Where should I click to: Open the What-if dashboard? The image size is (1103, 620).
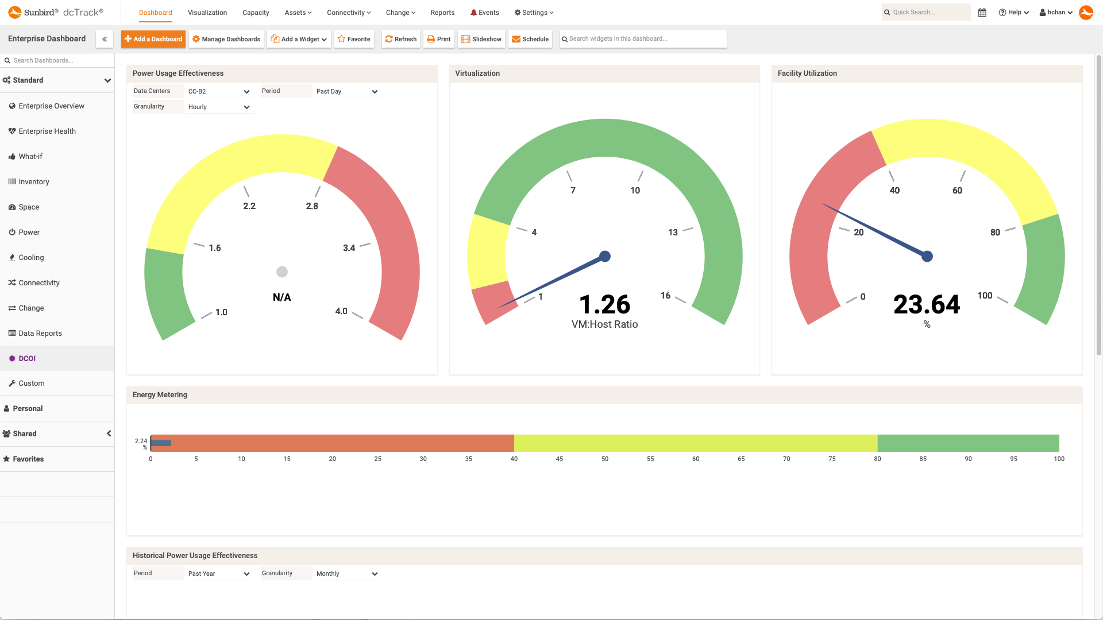30,156
